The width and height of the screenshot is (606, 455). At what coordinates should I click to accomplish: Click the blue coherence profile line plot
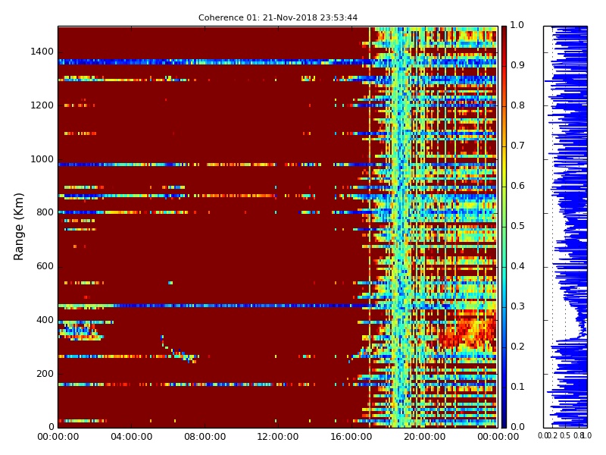tap(565, 227)
